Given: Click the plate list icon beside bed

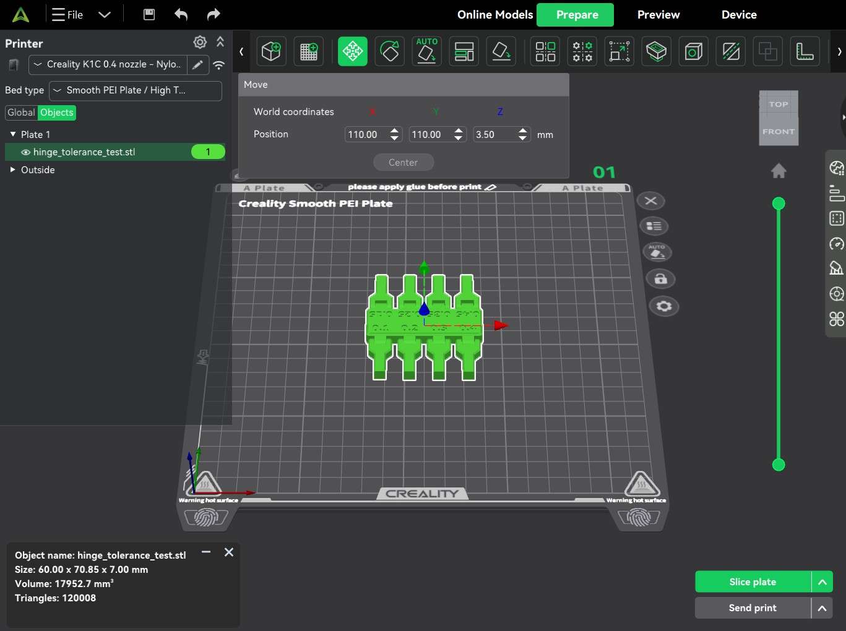Looking at the screenshot, I should tap(654, 226).
